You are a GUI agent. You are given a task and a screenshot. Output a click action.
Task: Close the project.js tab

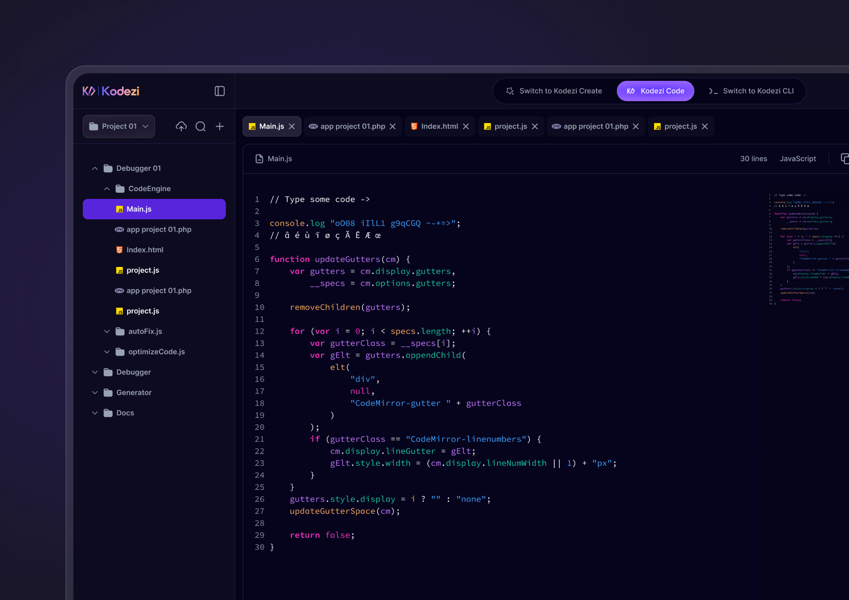pyautogui.click(x=535, y=126)
